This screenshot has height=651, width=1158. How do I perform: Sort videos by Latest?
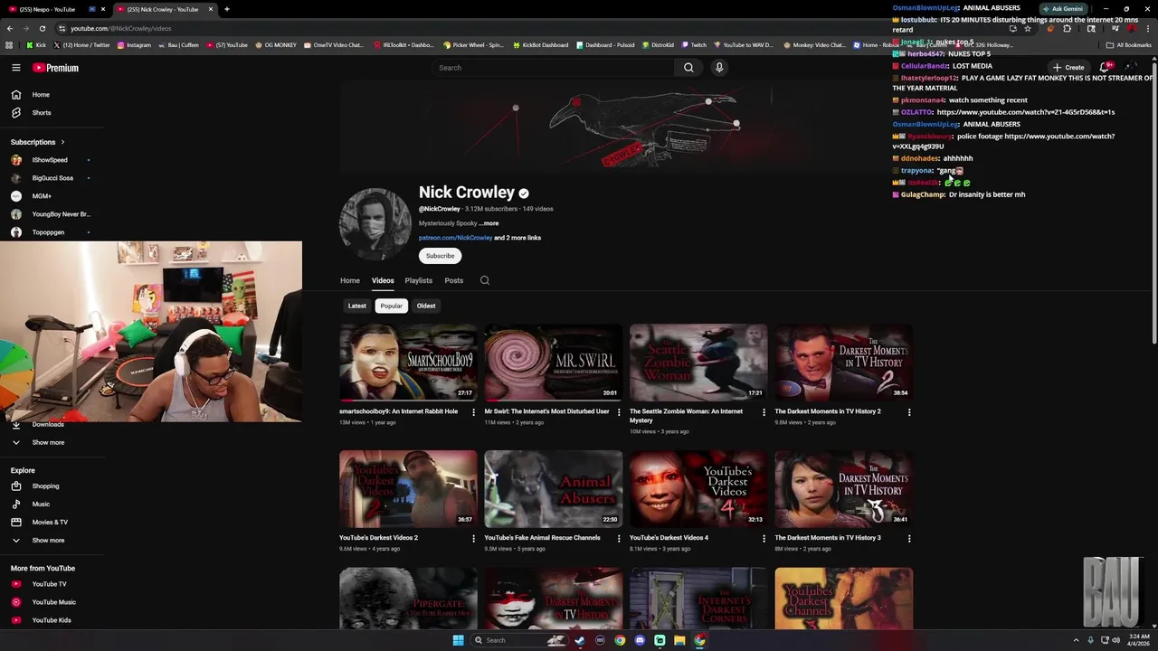point(357,306)
